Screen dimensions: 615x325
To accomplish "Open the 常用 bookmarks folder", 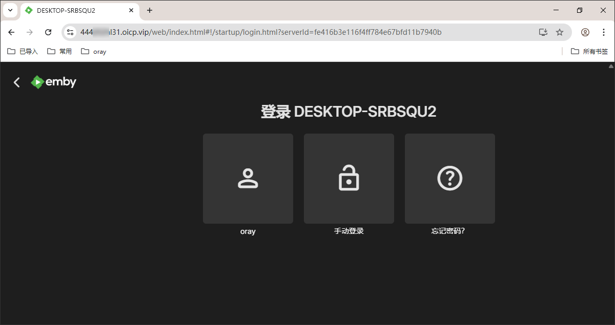I will 59,51.
